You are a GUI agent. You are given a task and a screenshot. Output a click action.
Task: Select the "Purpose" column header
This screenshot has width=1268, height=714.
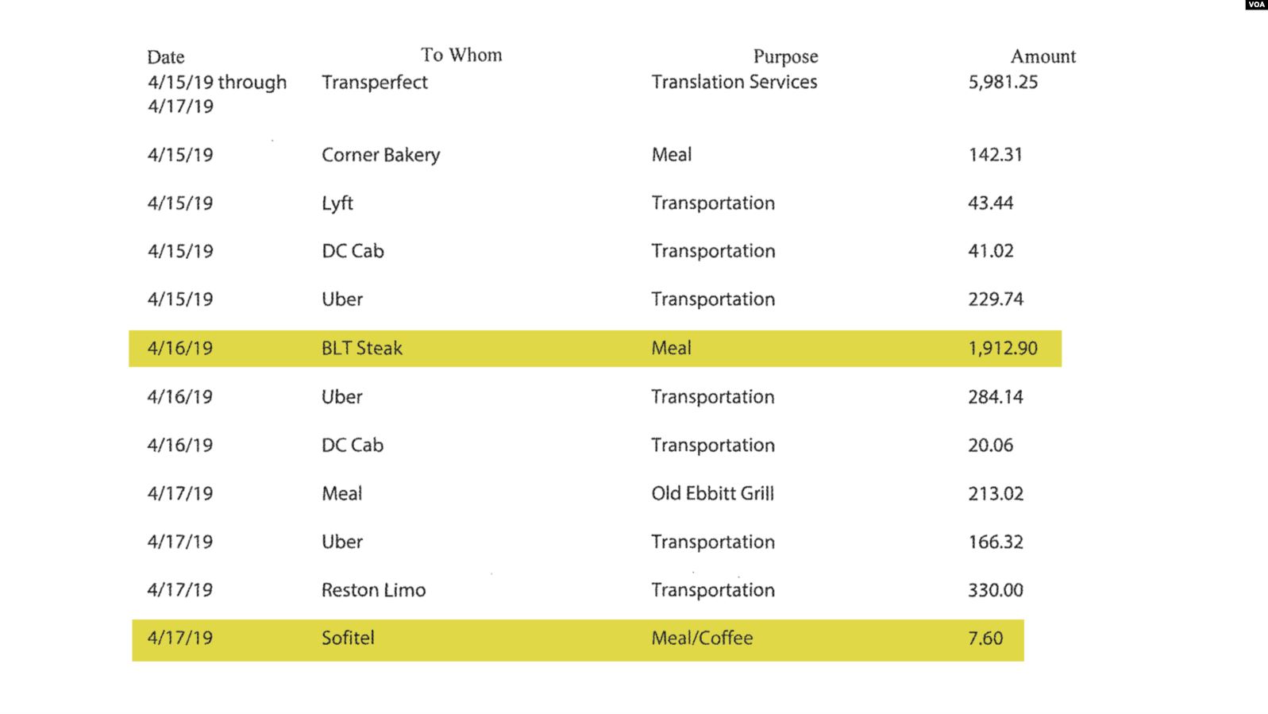click(785, 56)
